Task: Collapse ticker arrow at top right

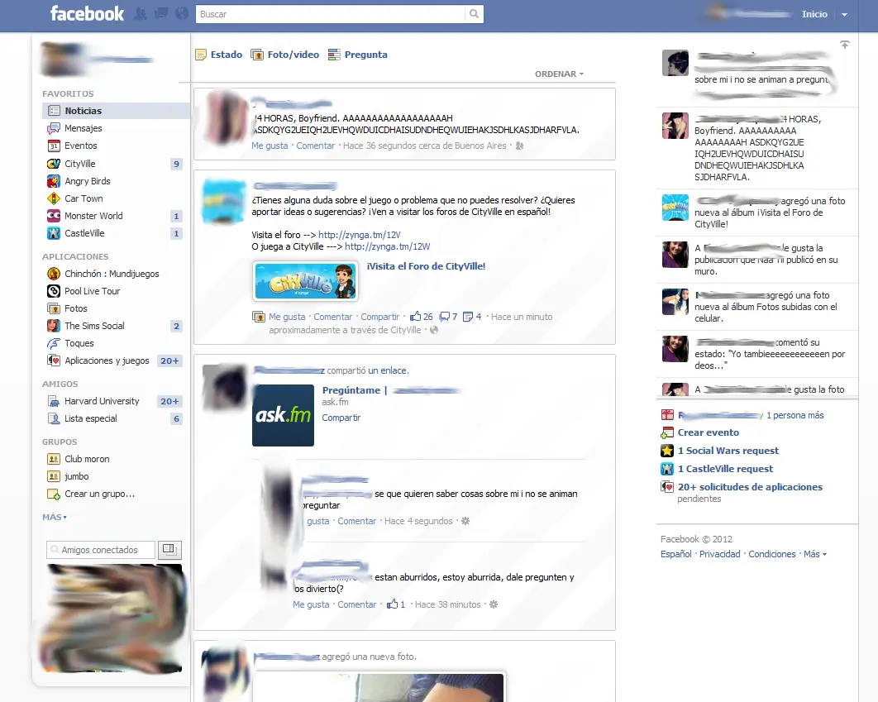Action: [x=844, y=45]
